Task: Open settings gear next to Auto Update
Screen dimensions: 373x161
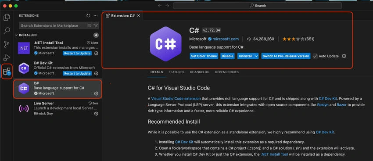Action: tap(344, 56)
